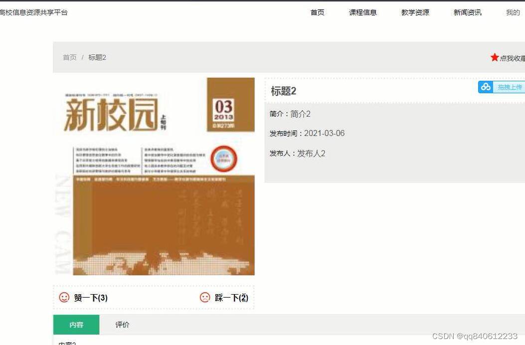
Task: Switch to the 评价 tab
Action: click(122, 325)
